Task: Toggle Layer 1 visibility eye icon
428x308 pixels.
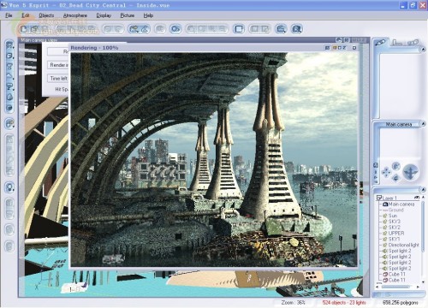Action: coord(417,198)
